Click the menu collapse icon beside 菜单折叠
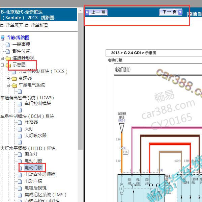Screen dimensions: 202x202 (x=27, y=25)
